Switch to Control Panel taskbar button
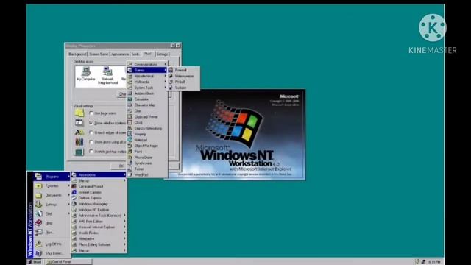This screenshot has width=471, height=265. pos(68,262)
